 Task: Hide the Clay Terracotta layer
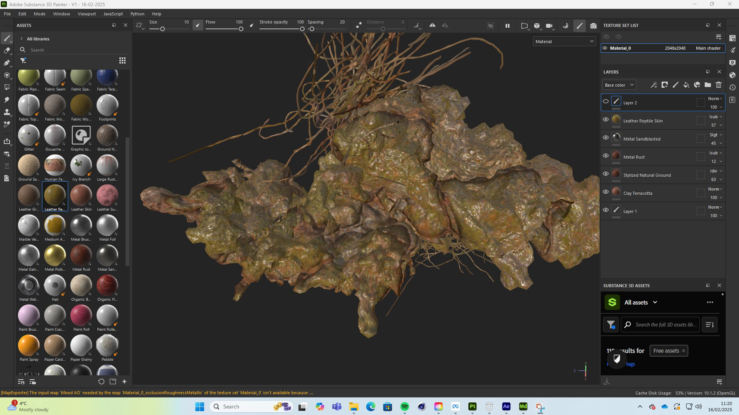605,192
